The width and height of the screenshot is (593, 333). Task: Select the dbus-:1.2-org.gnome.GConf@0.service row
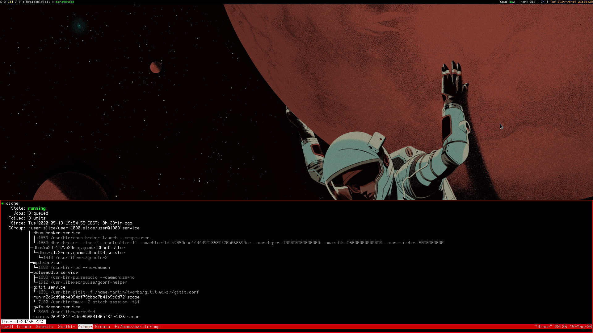[82, 253]
